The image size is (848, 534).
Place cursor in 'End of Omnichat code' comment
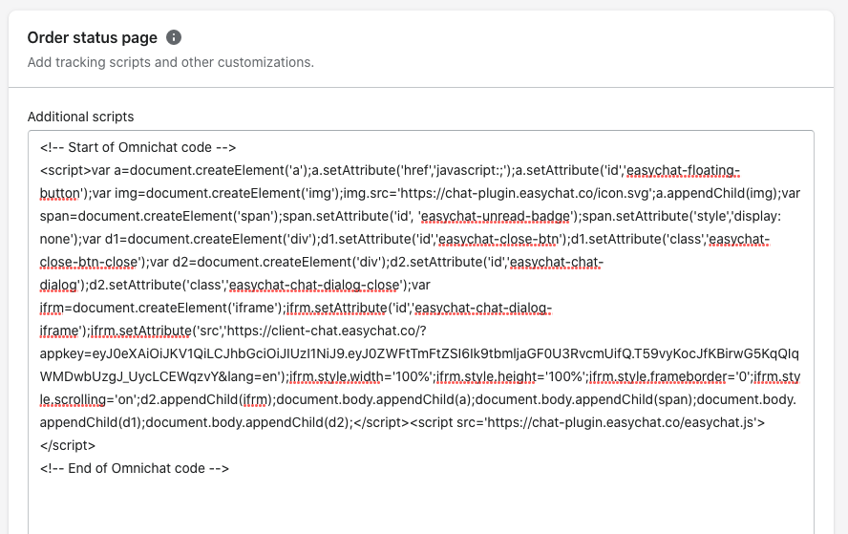point(135,468)
